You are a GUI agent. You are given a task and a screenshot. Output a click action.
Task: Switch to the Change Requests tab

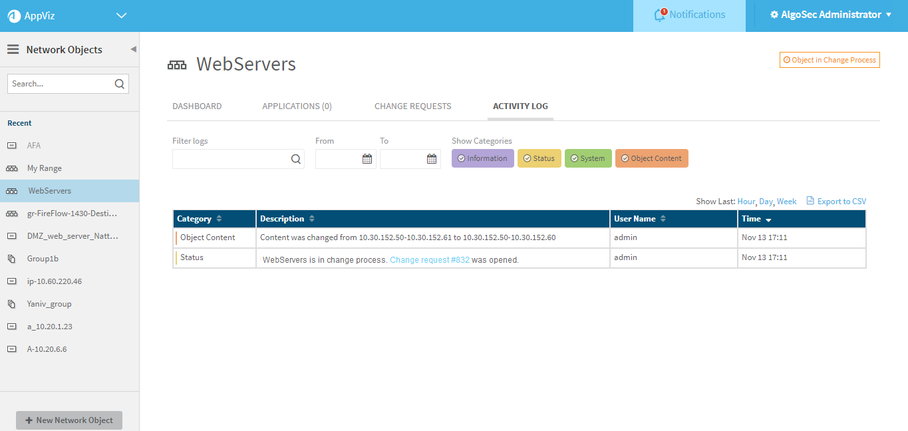(412, 106)
